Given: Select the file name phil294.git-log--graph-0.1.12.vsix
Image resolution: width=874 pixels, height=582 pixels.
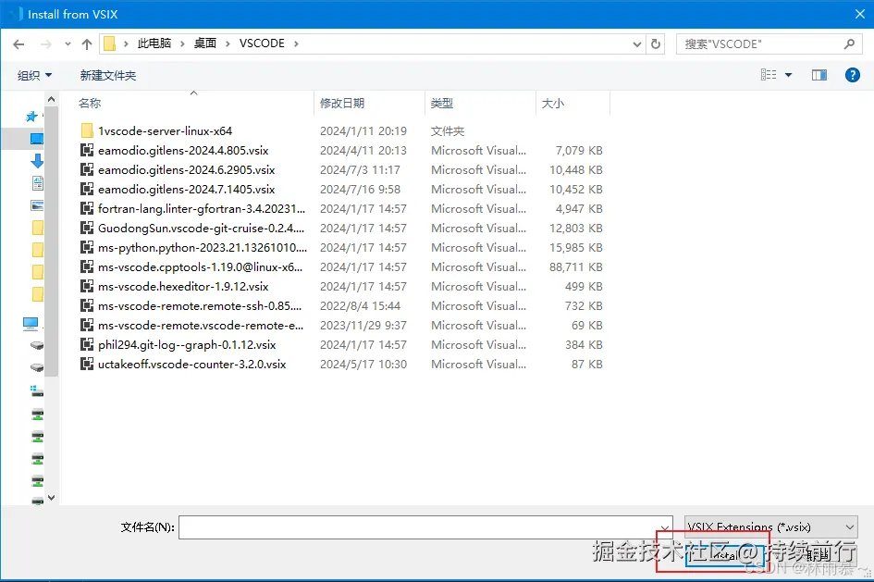Looking at the screenshot, I should pyautogui.click(x=187, y=345).
